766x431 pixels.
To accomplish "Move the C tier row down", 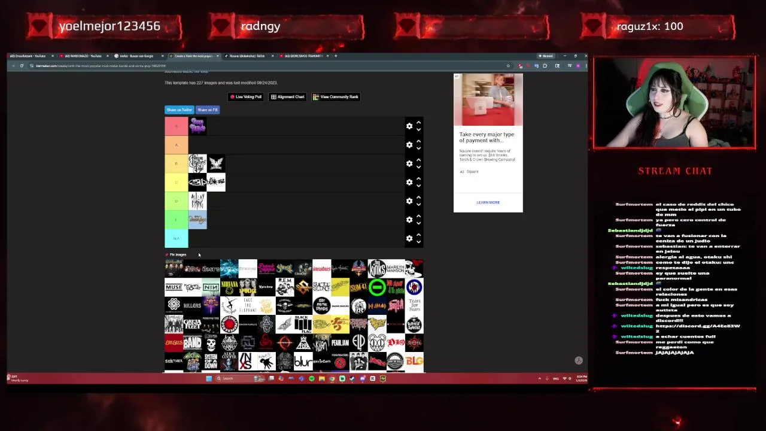I will pyautogui.click(x=419, y=186).
